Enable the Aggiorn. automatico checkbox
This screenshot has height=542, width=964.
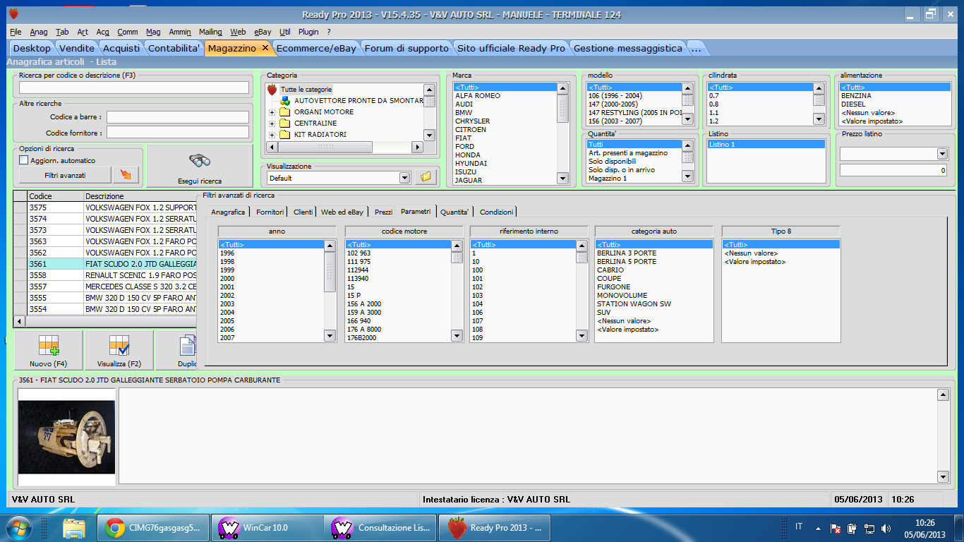pyautogui.click(x=24, y=160)
